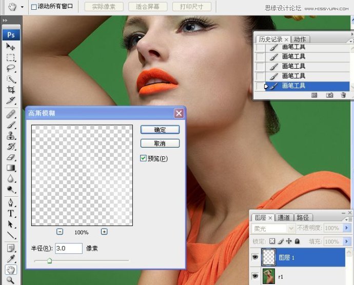Screen dimensions: 354x285
Task: Click the Ps logo at toolbox top
Action: coord(11,35)
